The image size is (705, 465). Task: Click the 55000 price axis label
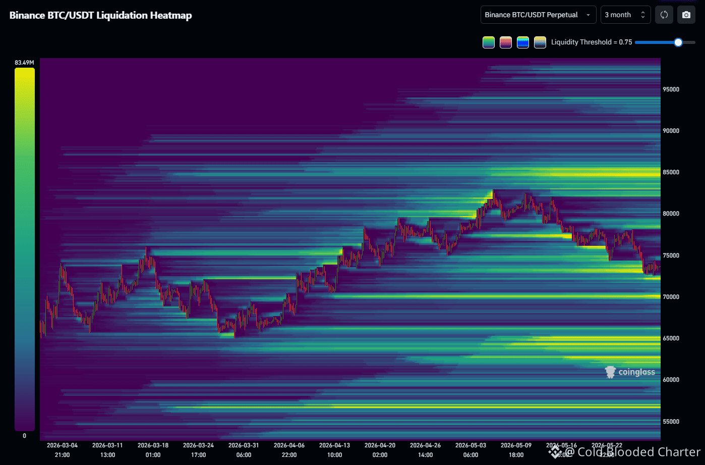[x=671, y=422]
